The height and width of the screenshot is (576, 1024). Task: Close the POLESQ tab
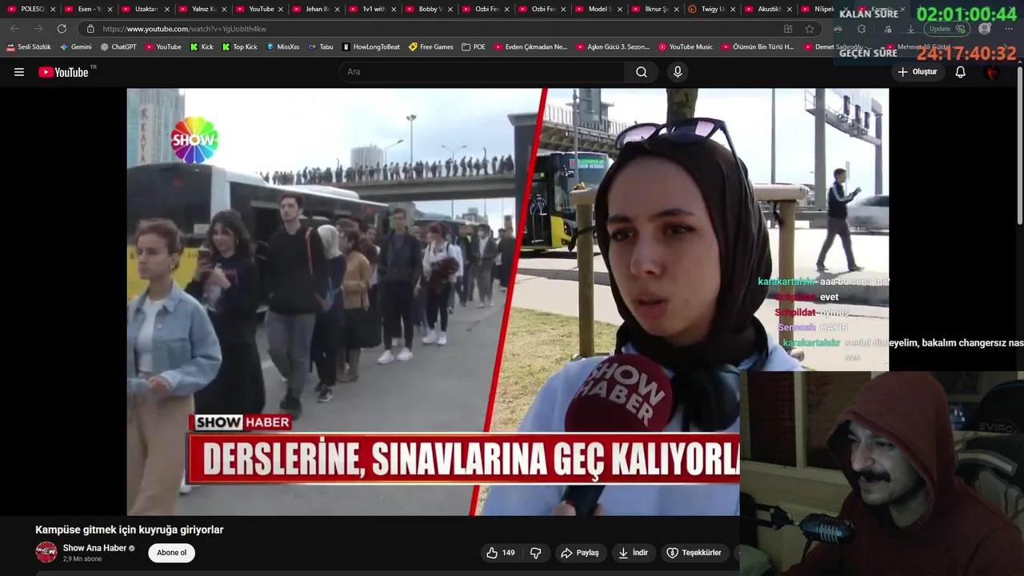pos(53,9)
